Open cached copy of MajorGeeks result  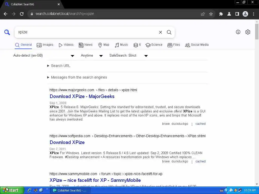[200, 124]
